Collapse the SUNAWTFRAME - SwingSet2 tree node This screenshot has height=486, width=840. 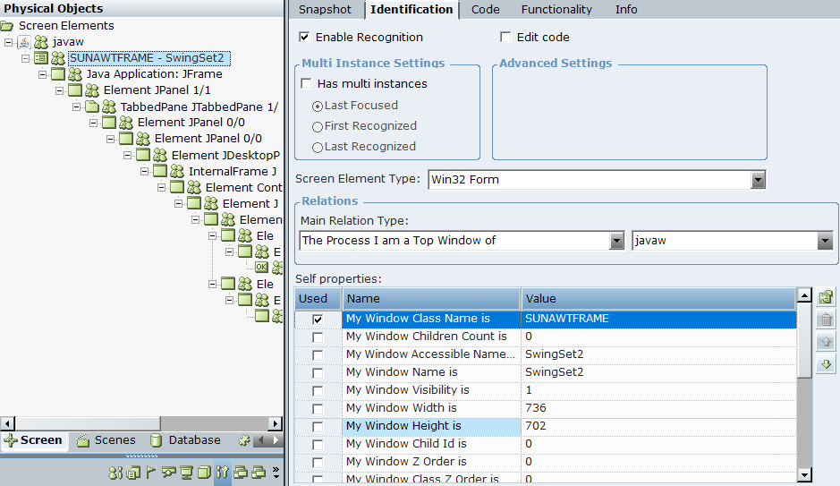[26, 58]
